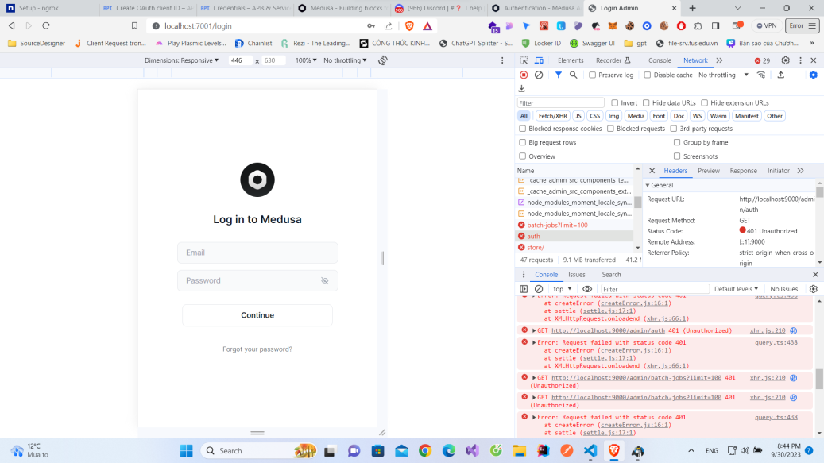Open the network request search icon
The image size is (824, 463).
572,74
